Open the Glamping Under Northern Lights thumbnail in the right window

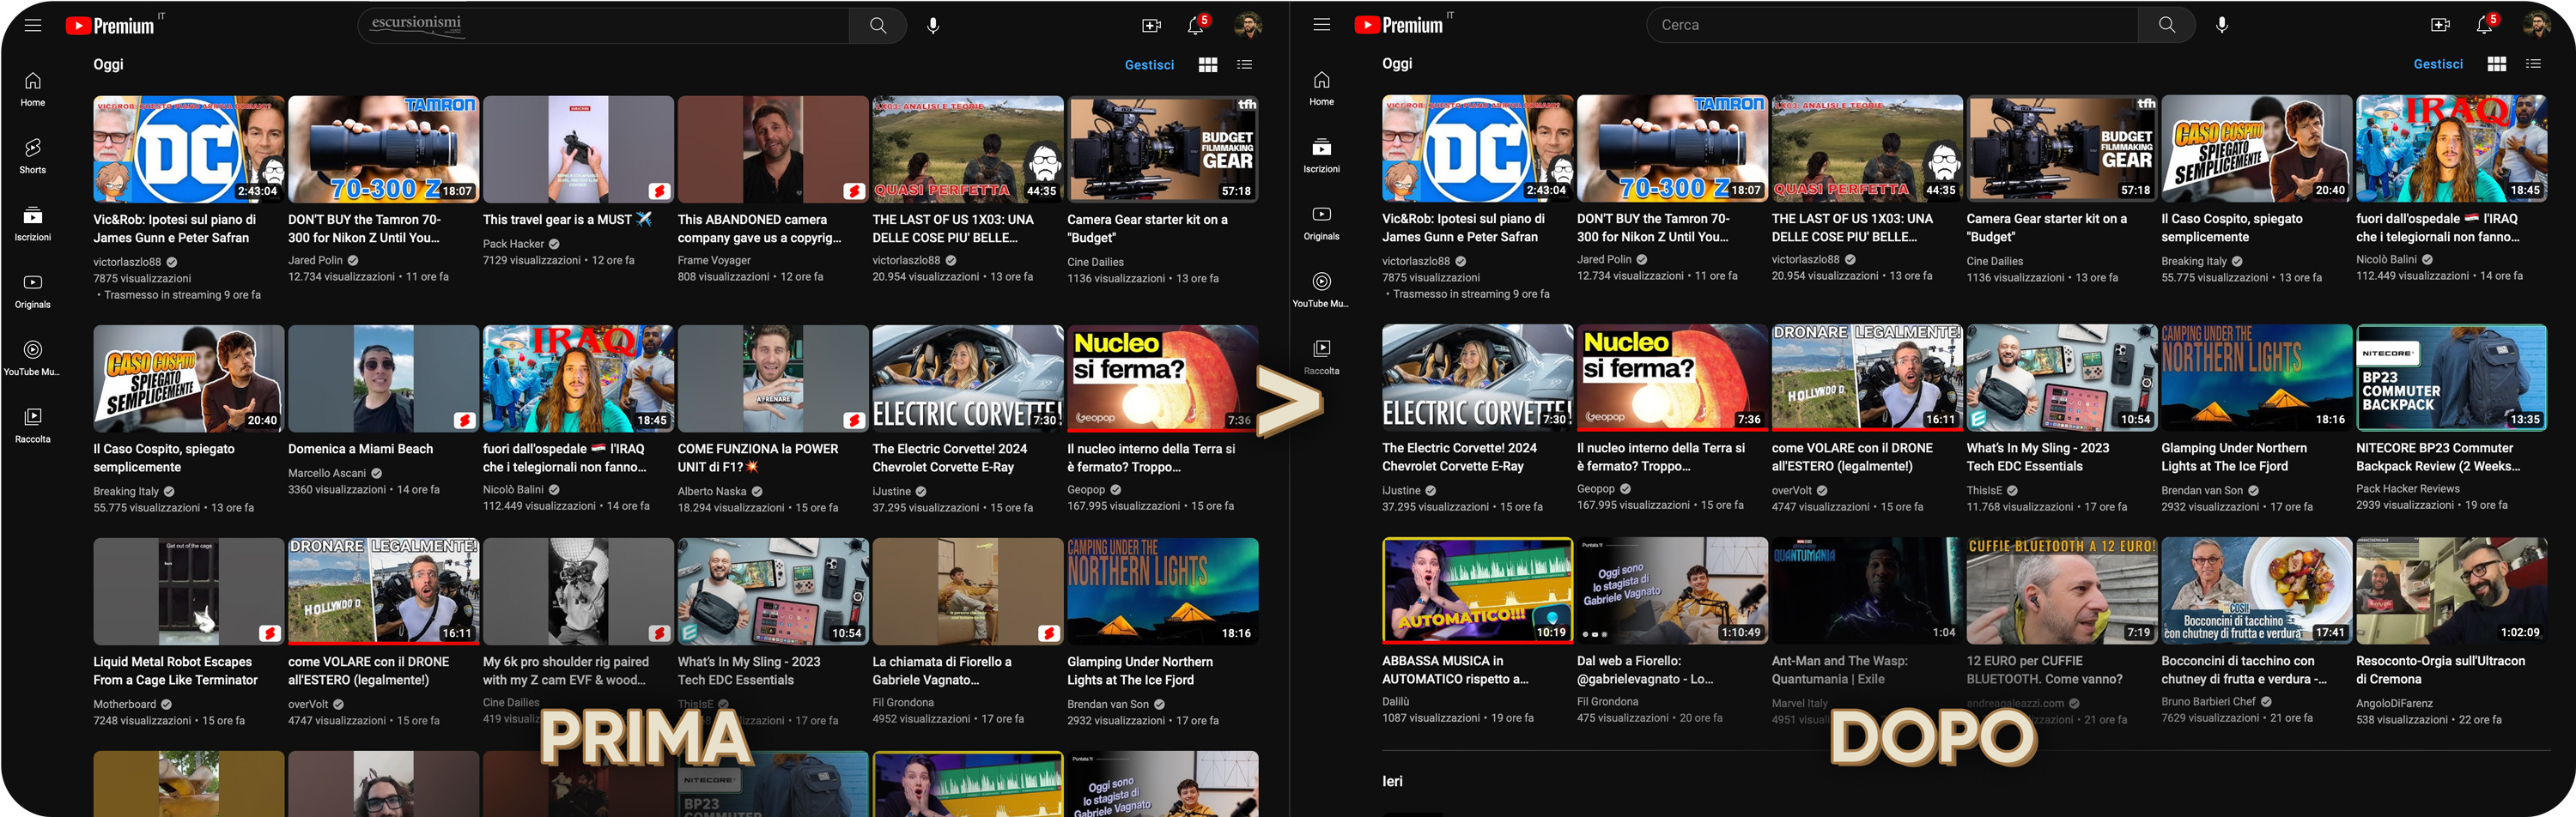pos(2257,378)
